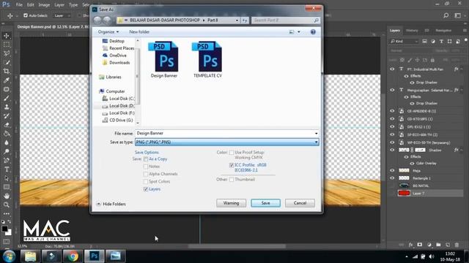The height and width of the screenshot is (263, 469).
Task: Select the Move tool in Photoshop toolbar
Action: click(x=7, y=36)
